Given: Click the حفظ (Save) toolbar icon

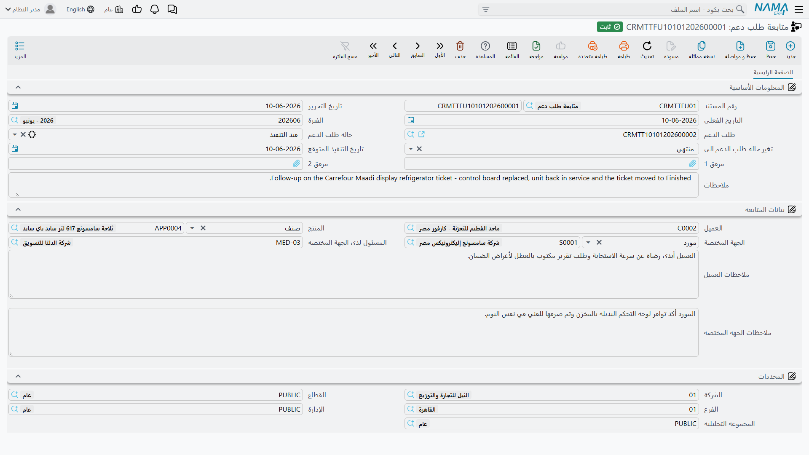Looking at the screenshot, I should click(771, 46).
